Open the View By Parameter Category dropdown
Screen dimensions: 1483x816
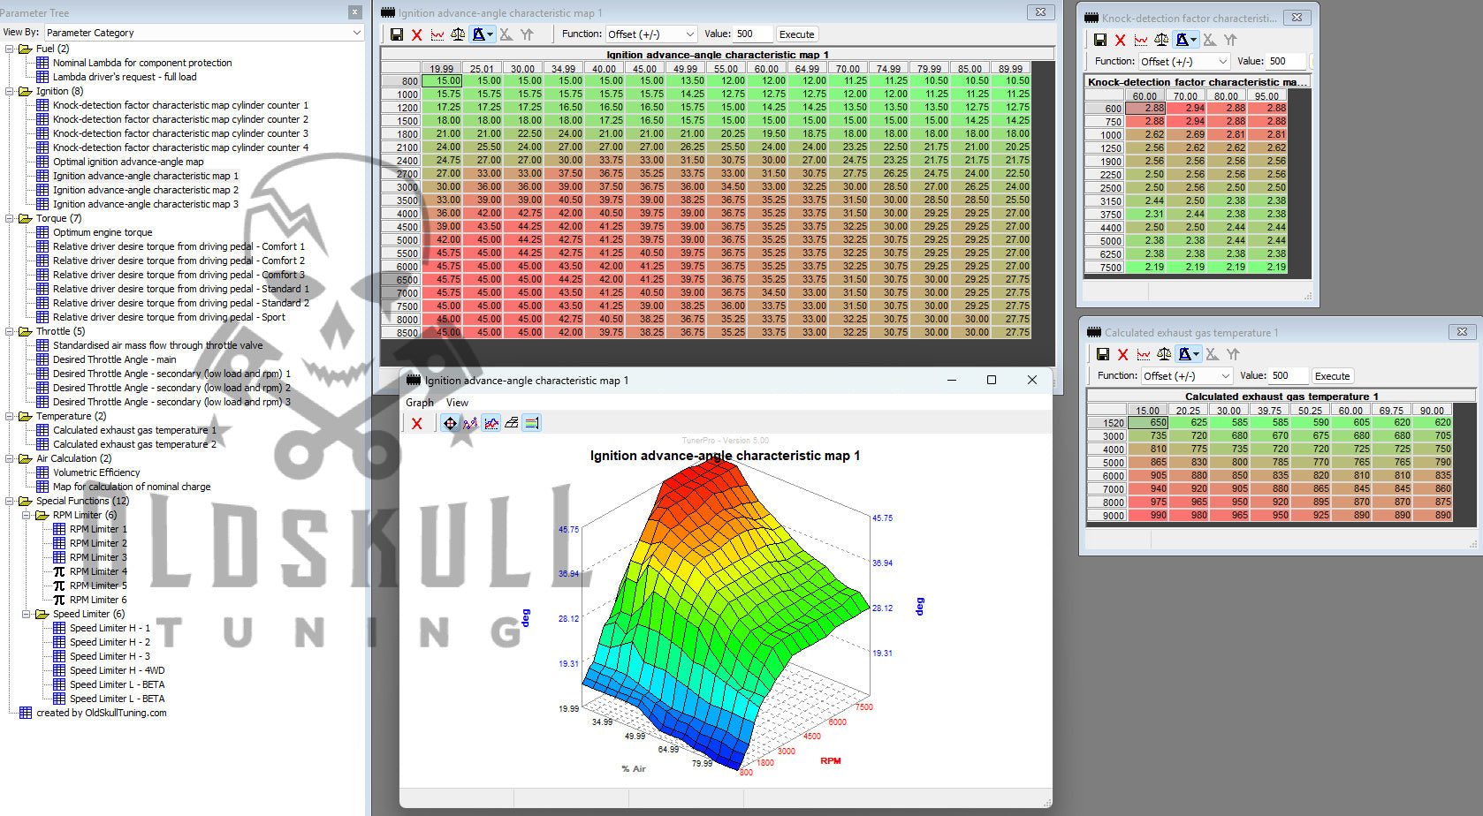point(204,33)
